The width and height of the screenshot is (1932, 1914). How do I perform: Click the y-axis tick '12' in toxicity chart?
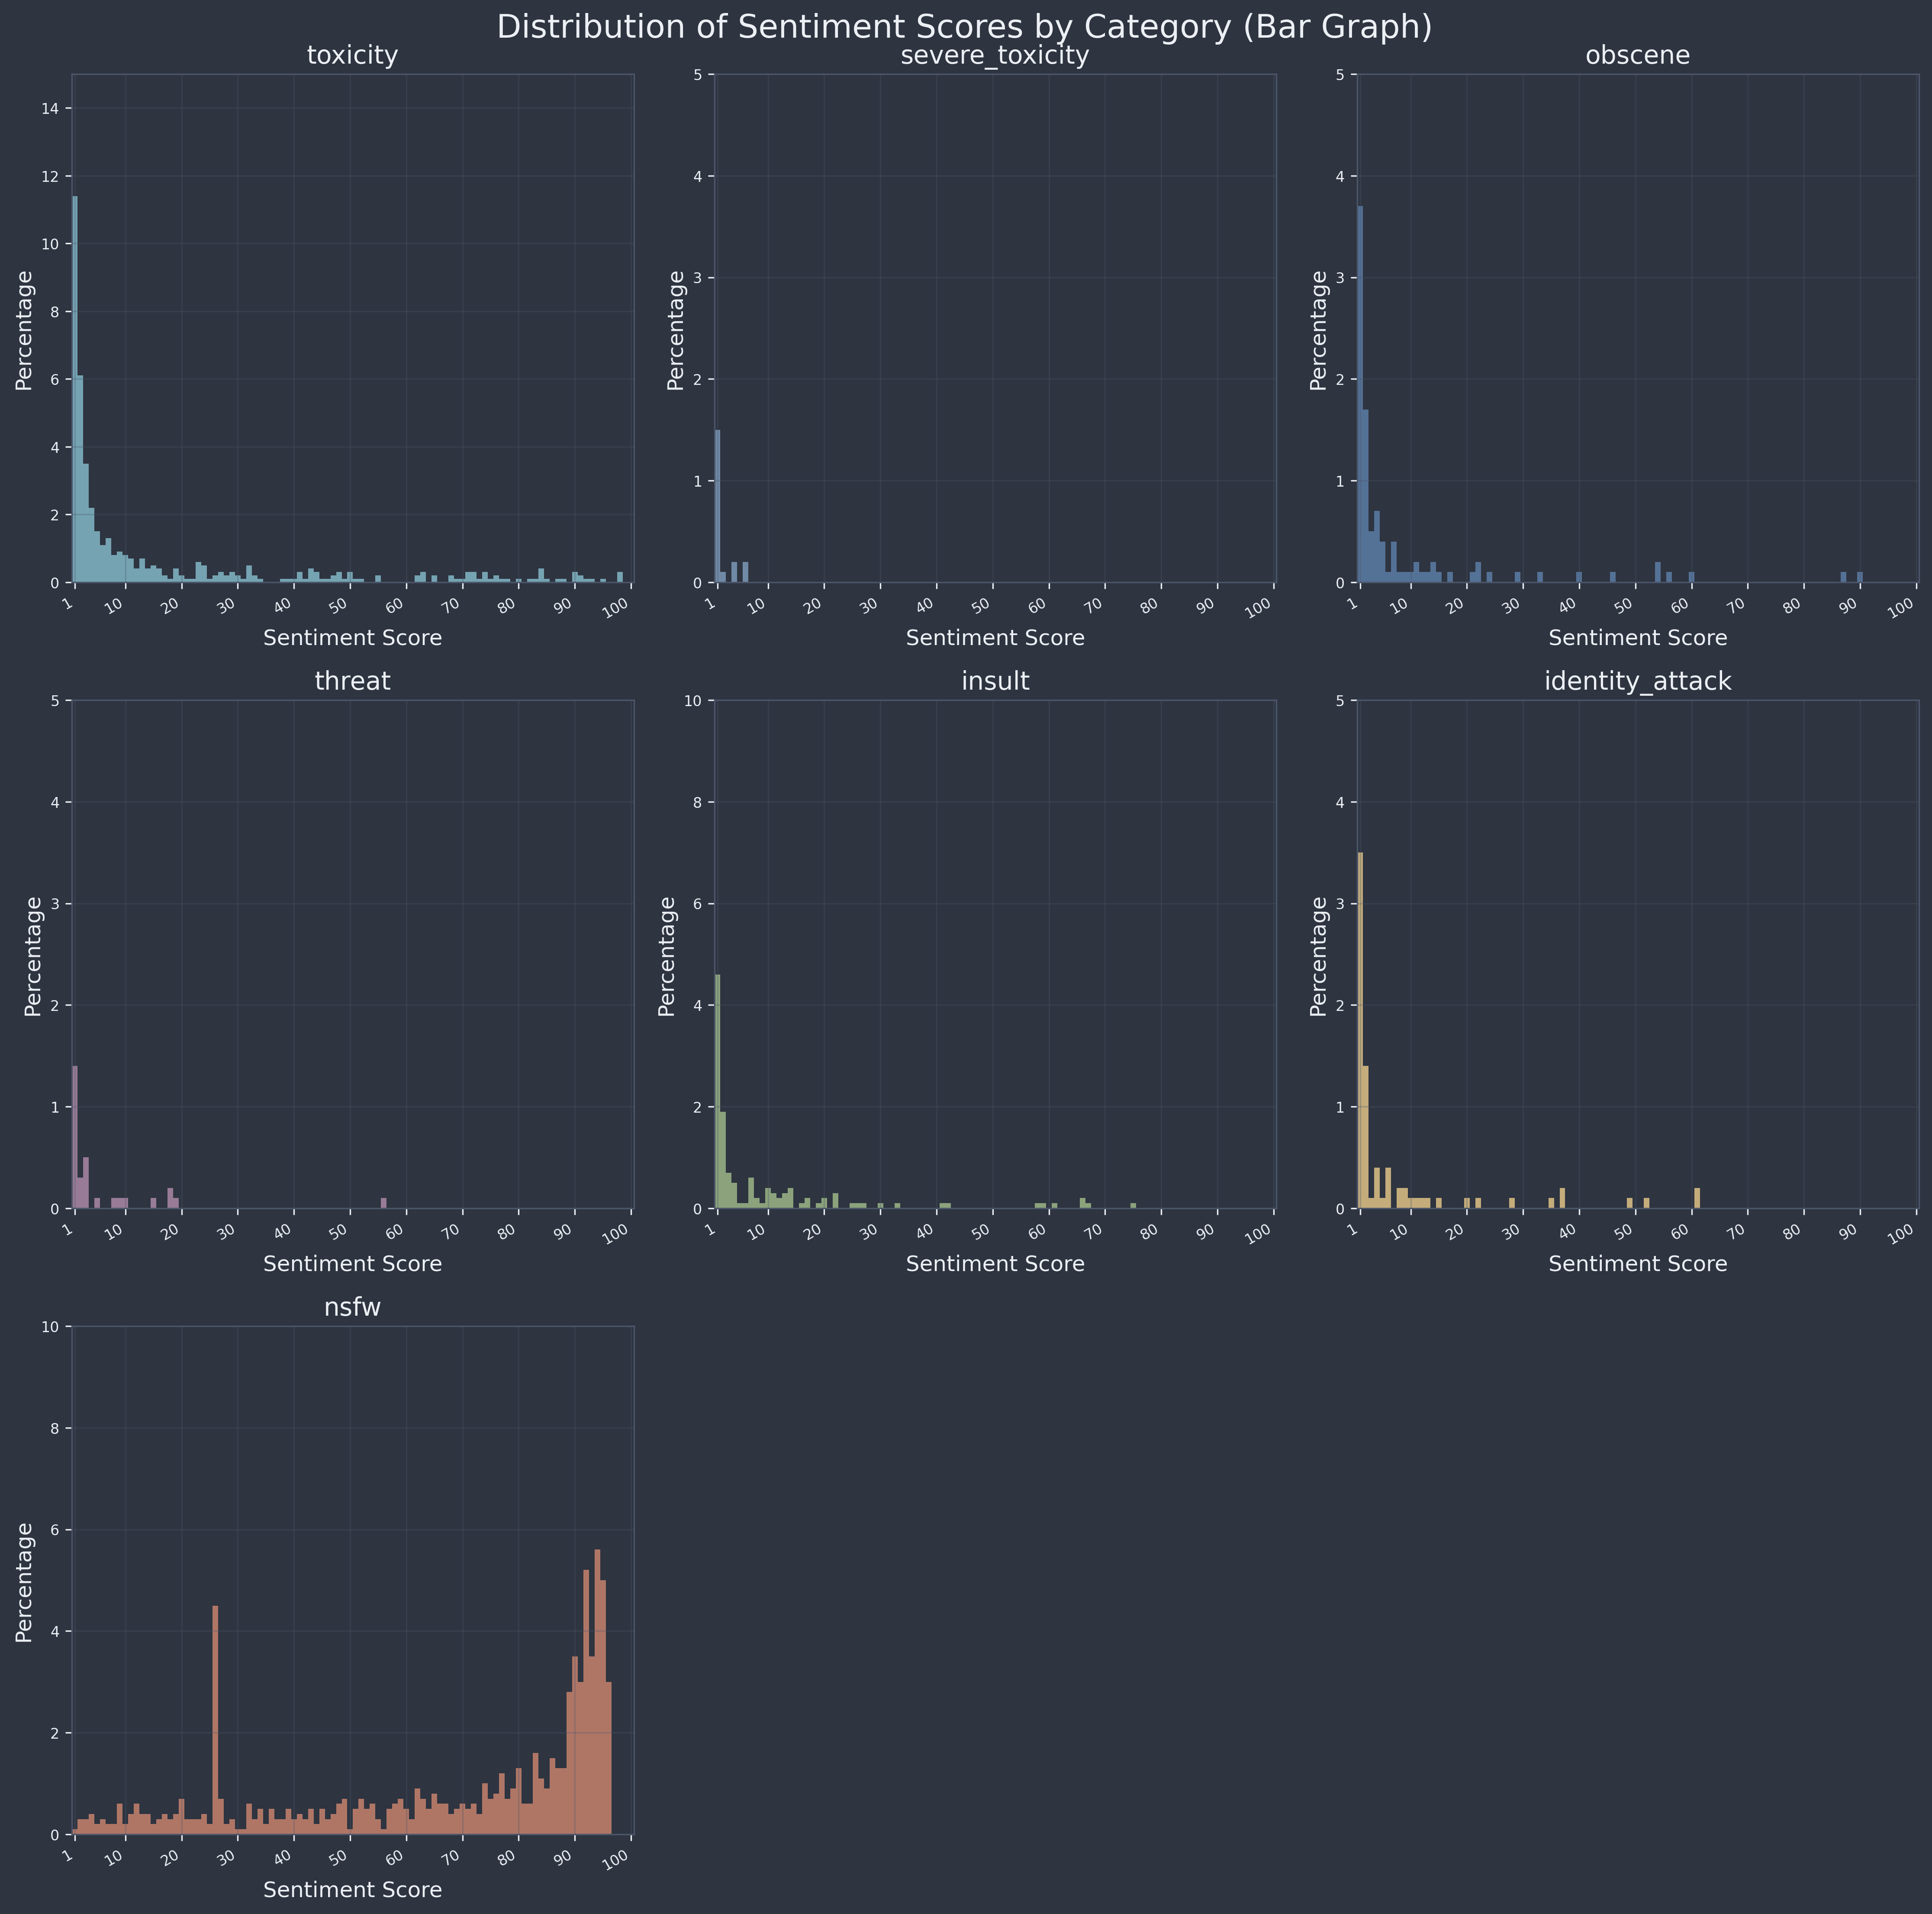[x=52, y=176]
